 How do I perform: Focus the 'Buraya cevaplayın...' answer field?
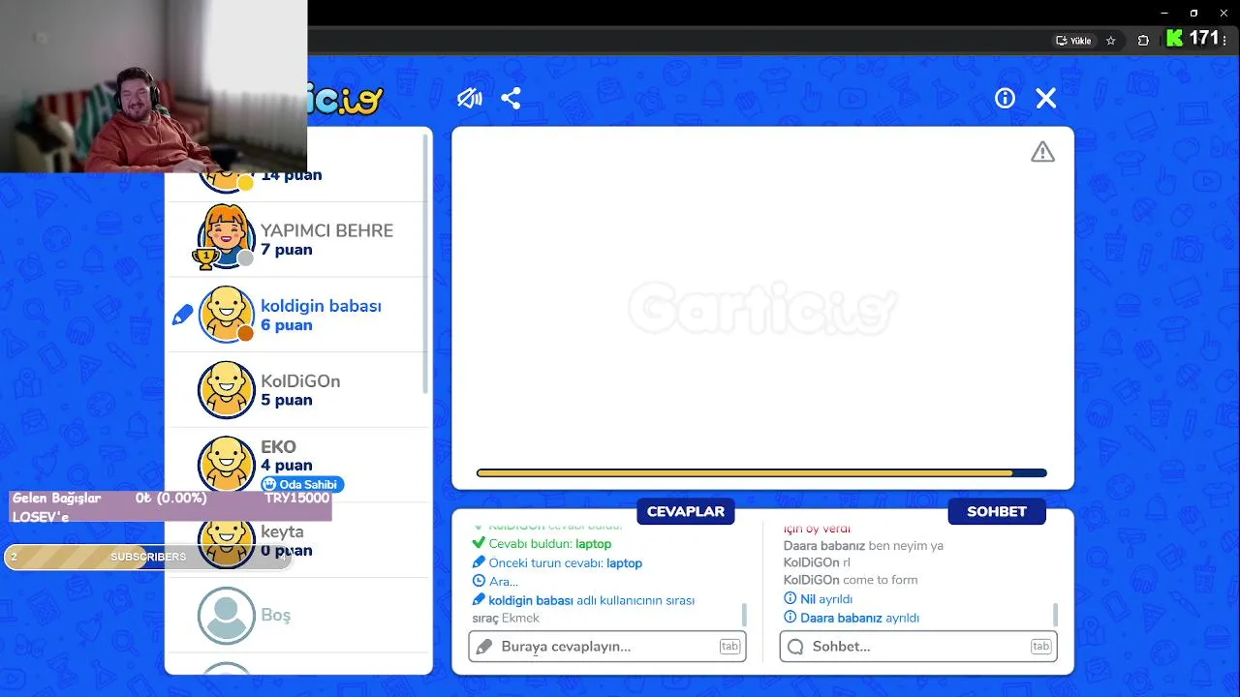click(607, 647)
